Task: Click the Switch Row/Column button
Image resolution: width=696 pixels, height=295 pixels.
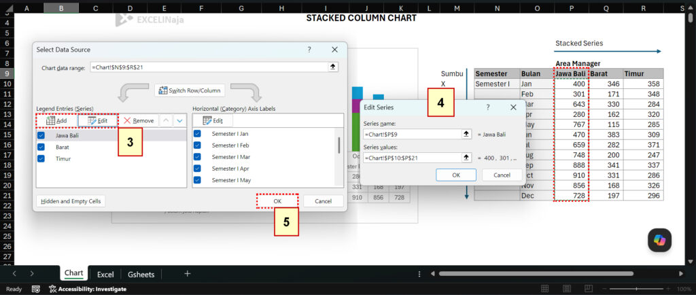Action: (x=190, y=90)
